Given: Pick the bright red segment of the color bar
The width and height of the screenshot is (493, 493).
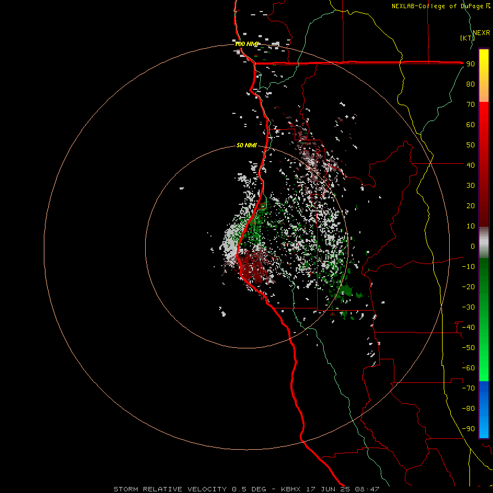Looking at the screenshot, I should [484, 116].
